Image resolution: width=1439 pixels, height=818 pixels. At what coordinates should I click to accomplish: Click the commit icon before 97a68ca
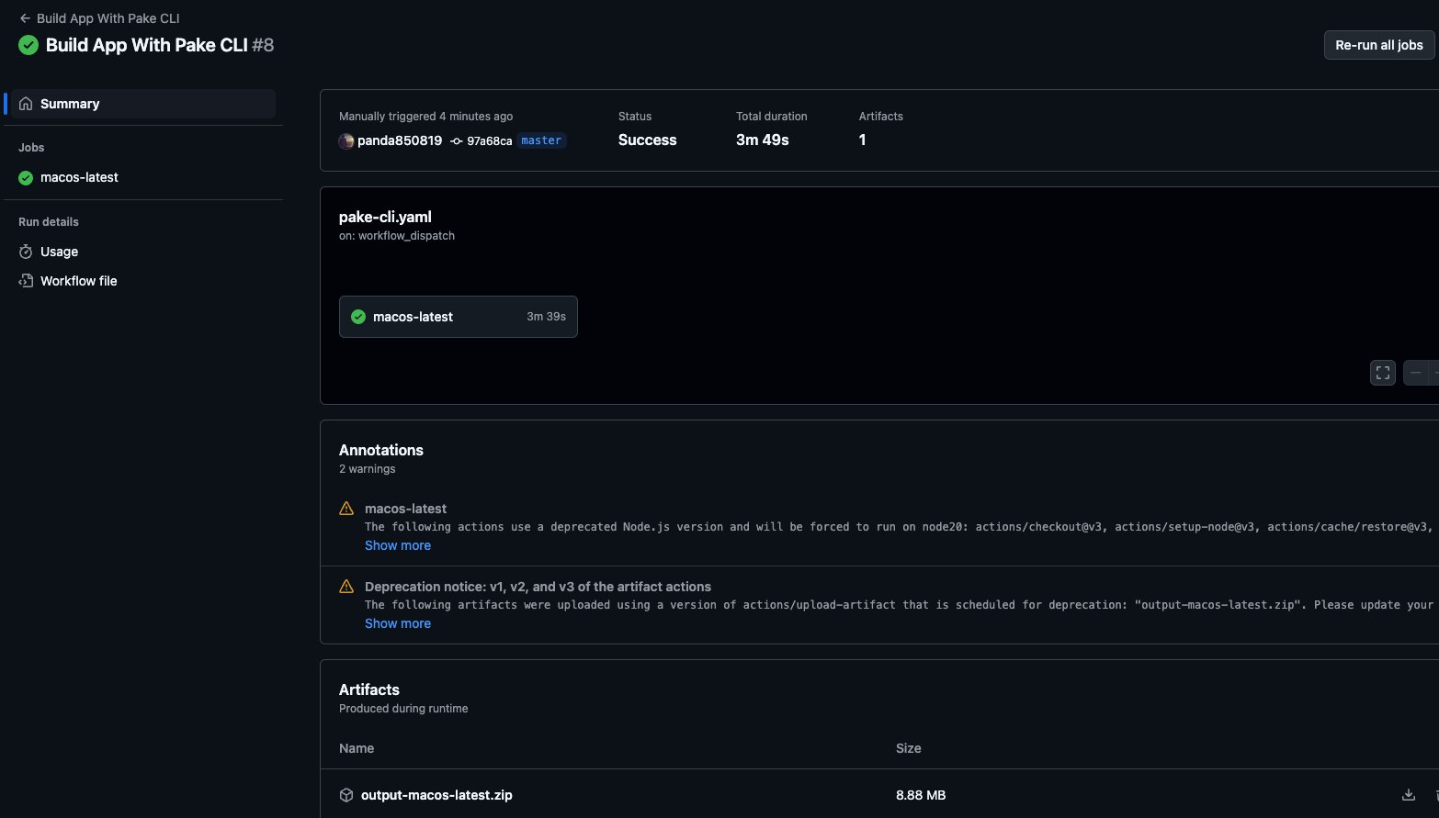coord(457,140)
